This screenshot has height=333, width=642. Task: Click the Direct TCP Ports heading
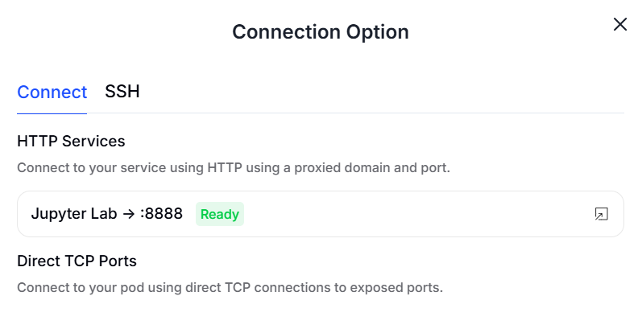[x=77, y=261]
